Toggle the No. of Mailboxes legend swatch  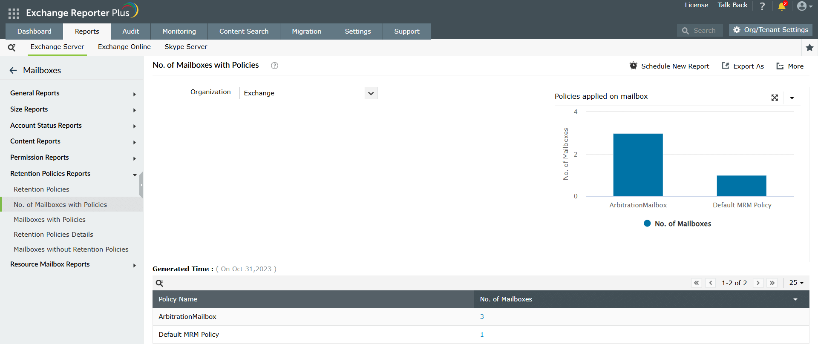pyautogui.click(x=647, y=224)
